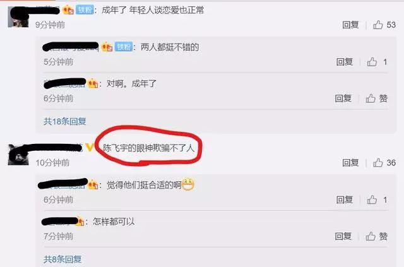Reply to comment '成年了 年轻人谈恋爱也正常'

coord(350,25)
